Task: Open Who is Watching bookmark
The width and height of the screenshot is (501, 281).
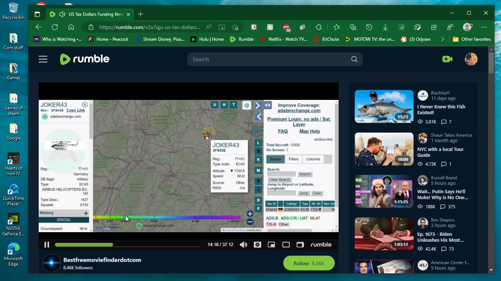Action: (x=58, y=39)
